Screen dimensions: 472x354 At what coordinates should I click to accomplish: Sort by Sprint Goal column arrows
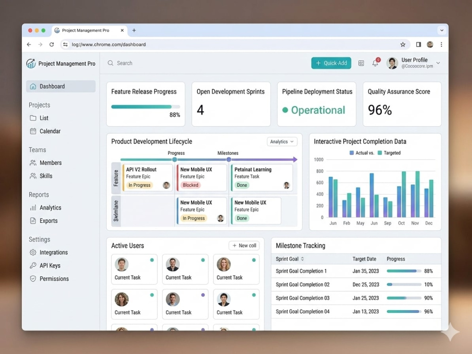pyautogui.click(x=303, y=259)
